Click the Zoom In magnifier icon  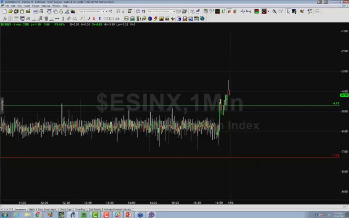(x=275, y=12)
